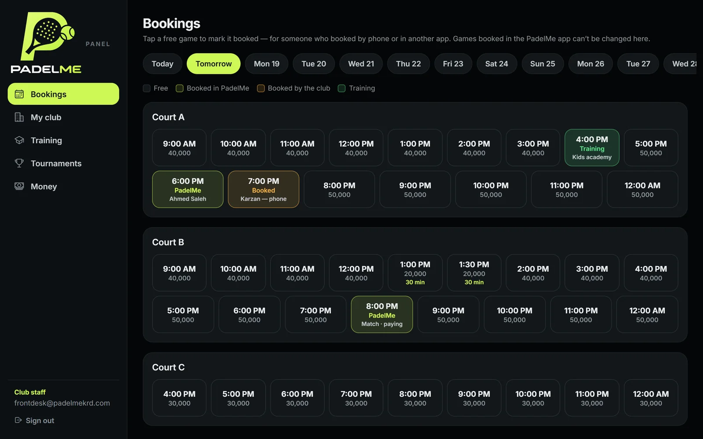Open the My club page
The image size is (703, 439).
click(x=63, y=117)
